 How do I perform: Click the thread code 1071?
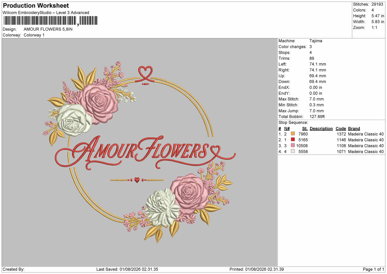pos(341,152)
